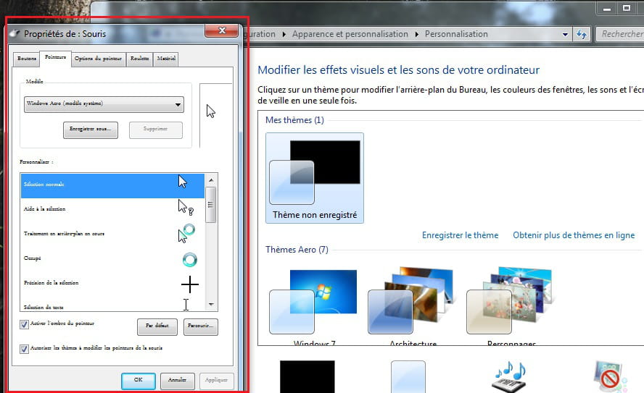Close the Propriétés de Souris dialog

[x=222, y=30]
